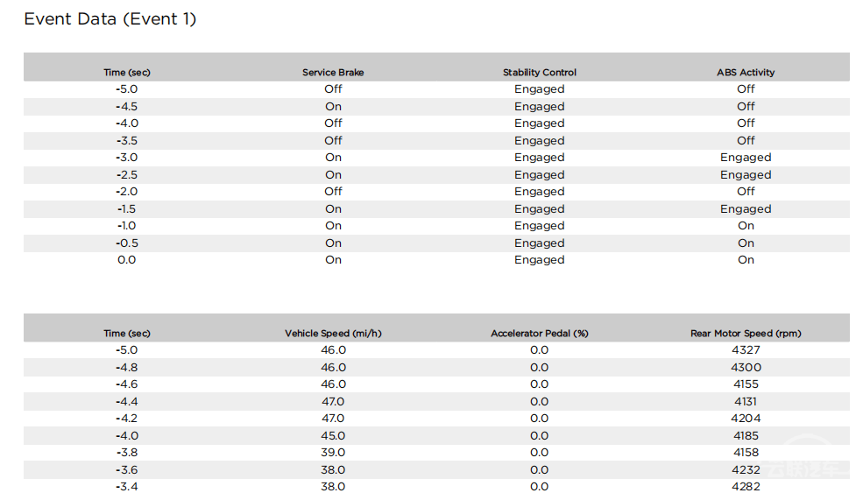Click ABS Activity On value at -1.0
The width and height of the screenshot is (863, 493).
(746, 226)
